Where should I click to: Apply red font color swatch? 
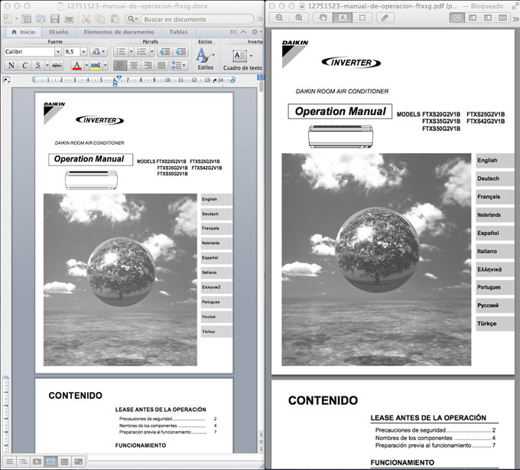point(77,65)
